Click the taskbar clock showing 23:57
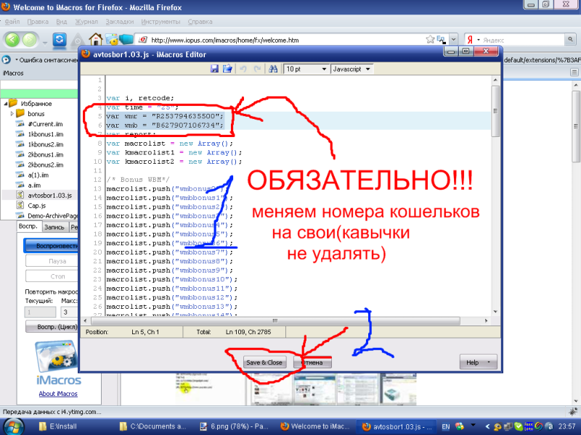This screenshot has width=581, height=435. [x=567, y=426]
